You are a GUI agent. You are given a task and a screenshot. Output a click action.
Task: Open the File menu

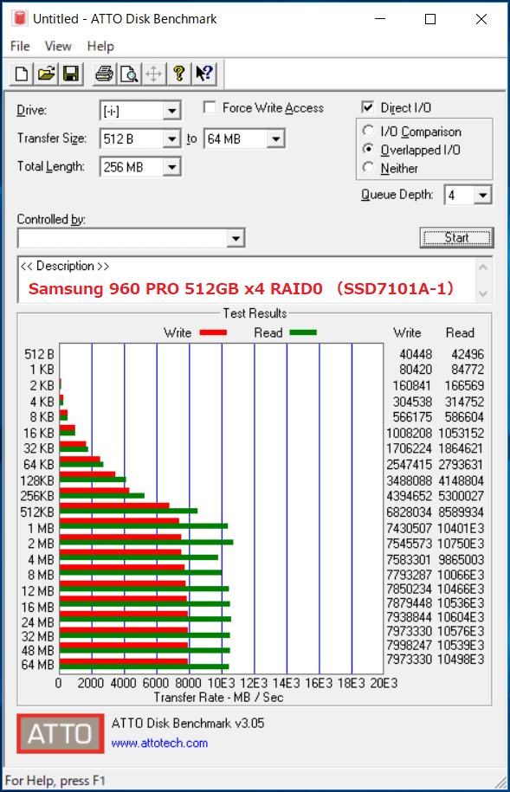[20, 46]
